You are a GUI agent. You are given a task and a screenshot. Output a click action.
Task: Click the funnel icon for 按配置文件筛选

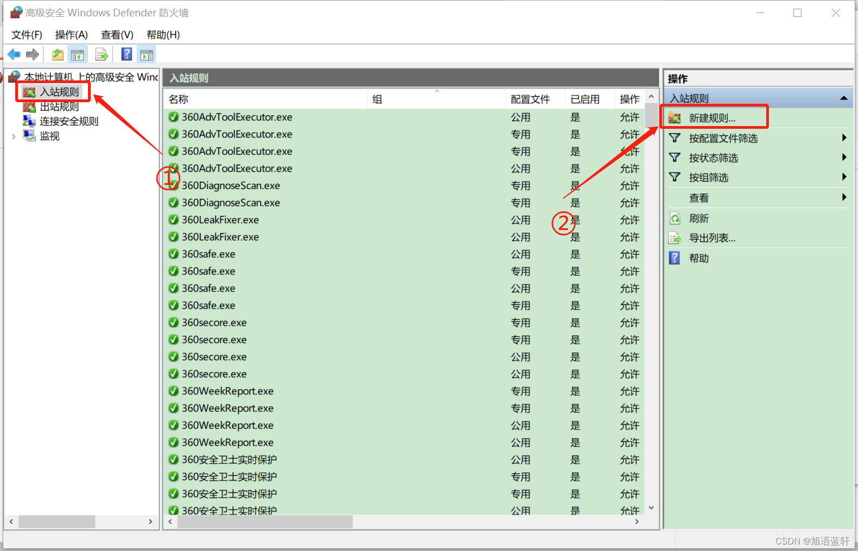(x=674, y=138)
